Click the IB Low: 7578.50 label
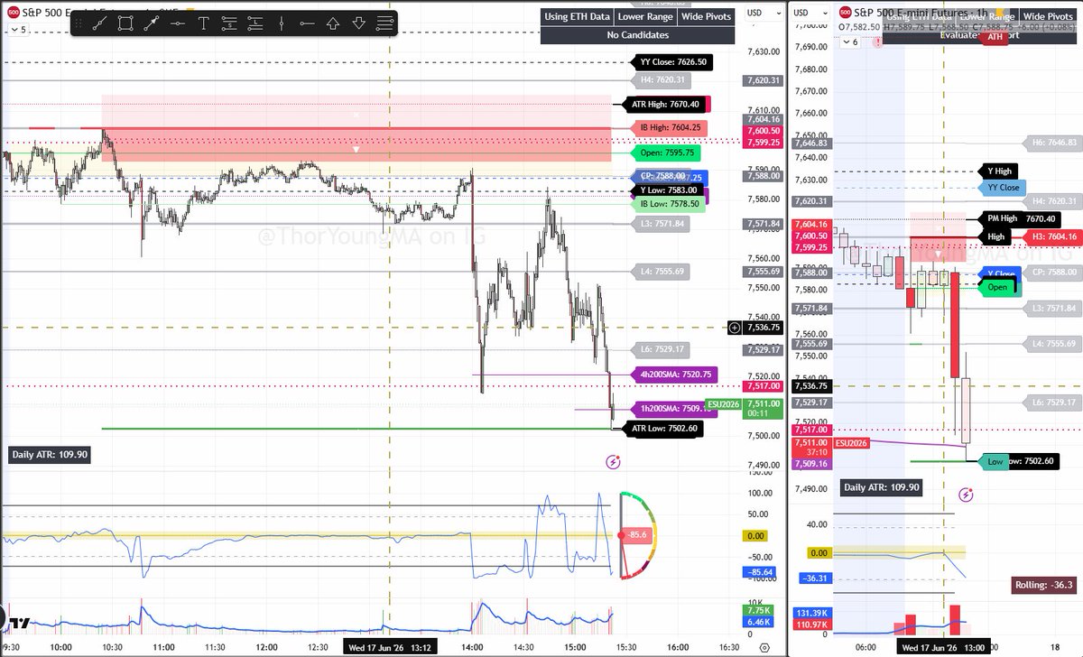The height and width of the screenshot is (657, 1083). point(668,204)
